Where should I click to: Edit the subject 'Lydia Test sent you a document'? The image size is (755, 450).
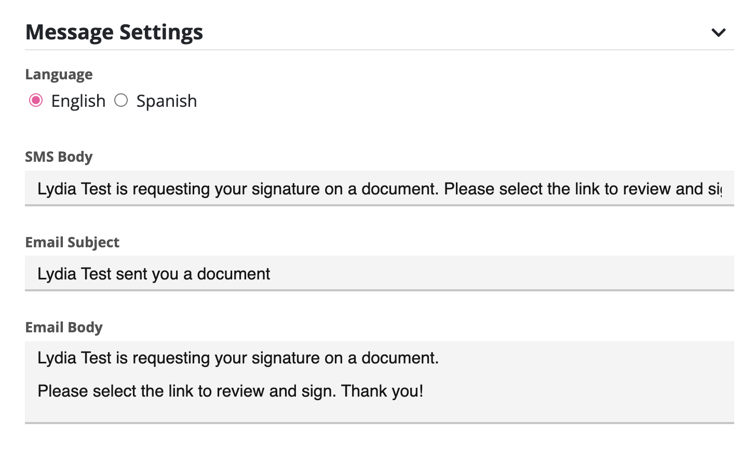[x=153, y=274]
